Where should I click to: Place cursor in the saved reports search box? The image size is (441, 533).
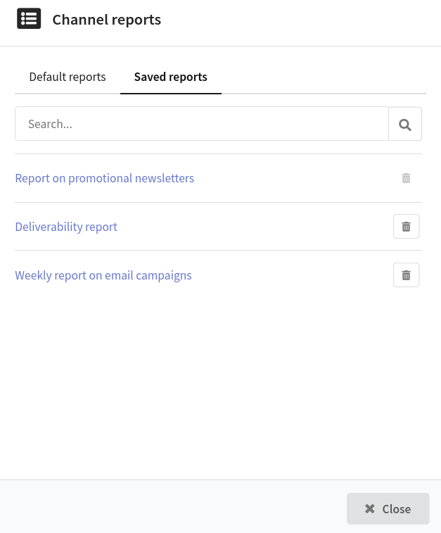pos(202,124)
